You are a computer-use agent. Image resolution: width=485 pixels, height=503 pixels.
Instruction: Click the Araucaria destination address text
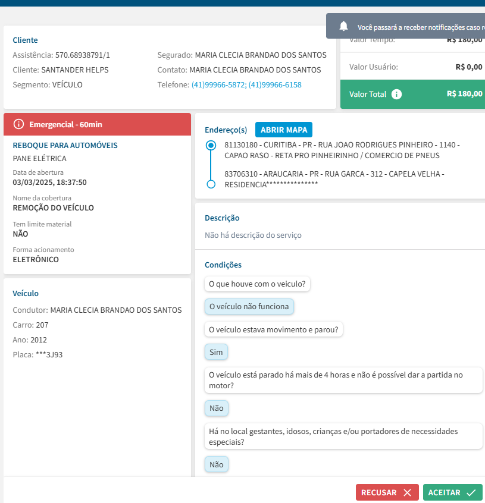coord(334,179)
